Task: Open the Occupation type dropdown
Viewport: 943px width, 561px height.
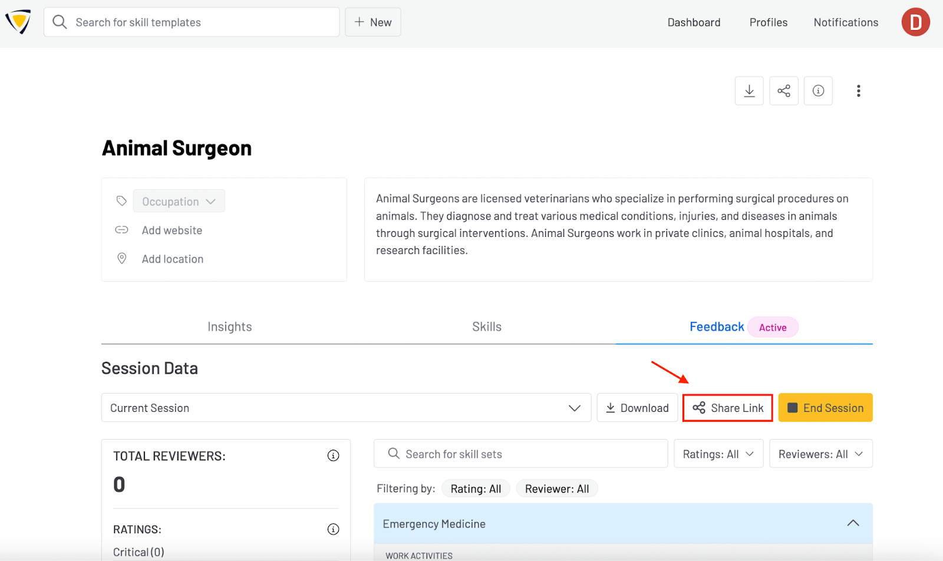Action: [179, 200]
